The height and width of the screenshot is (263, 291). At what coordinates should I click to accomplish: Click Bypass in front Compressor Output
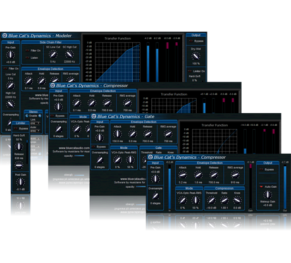261,169
